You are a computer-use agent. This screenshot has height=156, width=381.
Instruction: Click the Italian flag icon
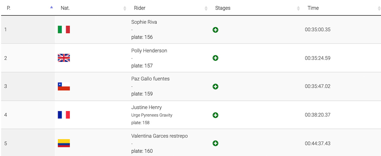coord(64,30)
